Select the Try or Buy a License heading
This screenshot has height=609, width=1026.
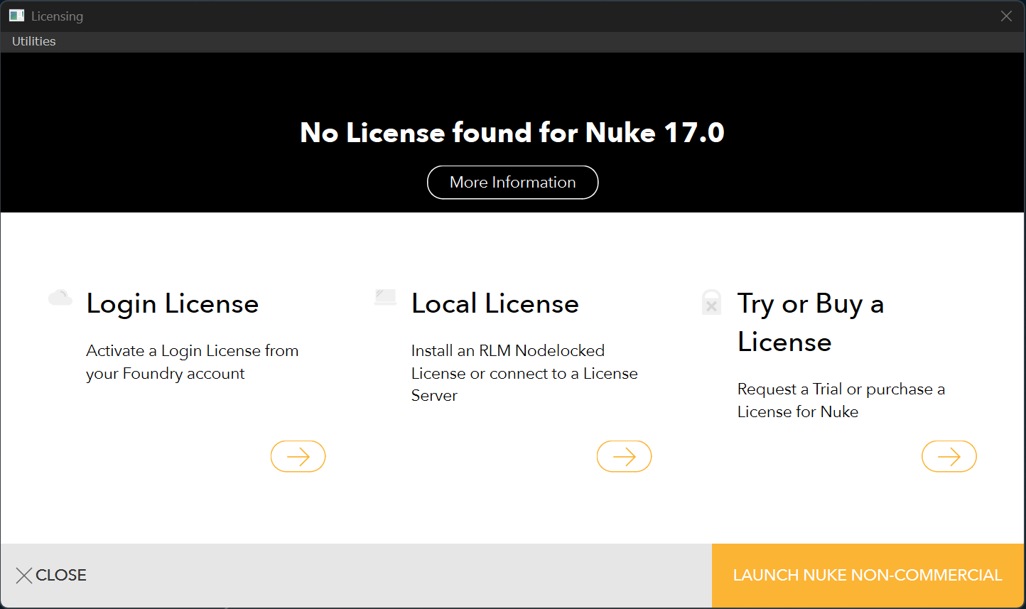(811, 323)
